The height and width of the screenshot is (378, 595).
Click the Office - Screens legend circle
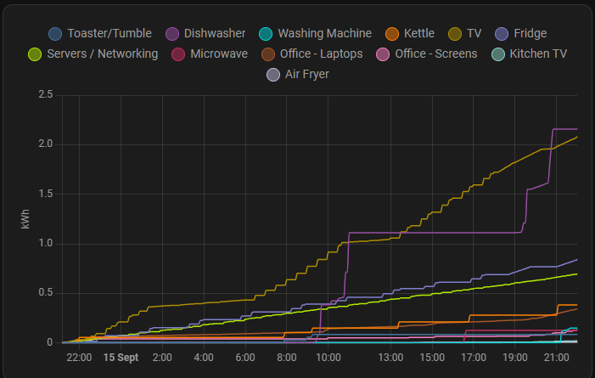point(383,54)
